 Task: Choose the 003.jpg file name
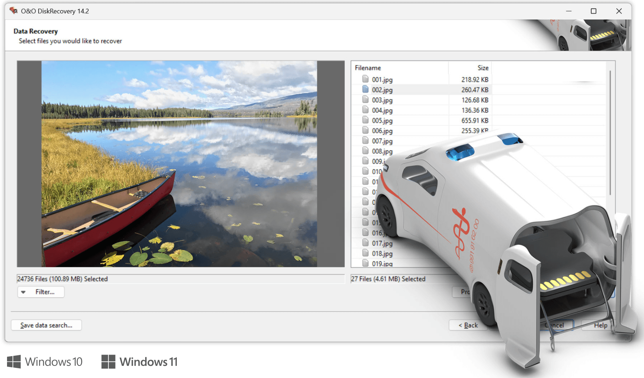(x=382, y=100)
